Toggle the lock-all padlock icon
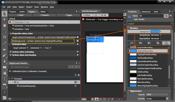175x102 pixels. (x=79, y=75)
